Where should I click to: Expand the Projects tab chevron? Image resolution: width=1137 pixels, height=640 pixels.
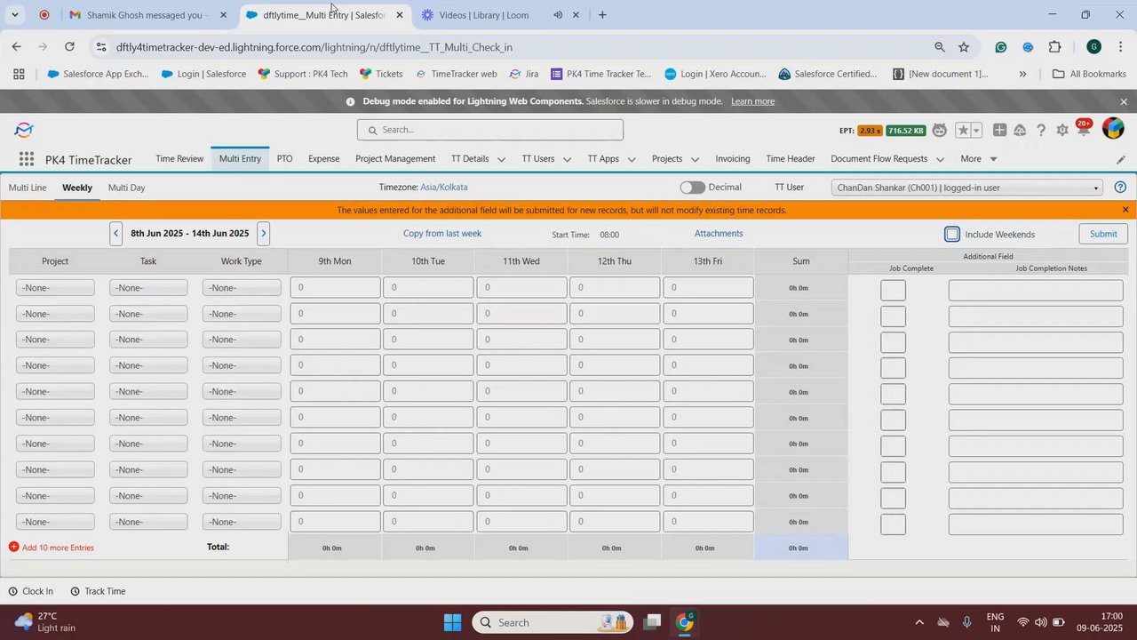(x=695, y=160)
